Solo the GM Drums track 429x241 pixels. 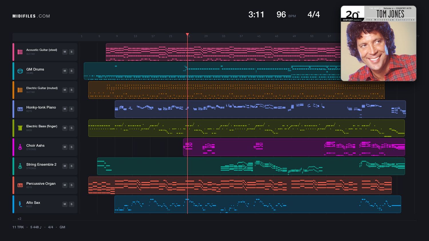tap(71, 71)
